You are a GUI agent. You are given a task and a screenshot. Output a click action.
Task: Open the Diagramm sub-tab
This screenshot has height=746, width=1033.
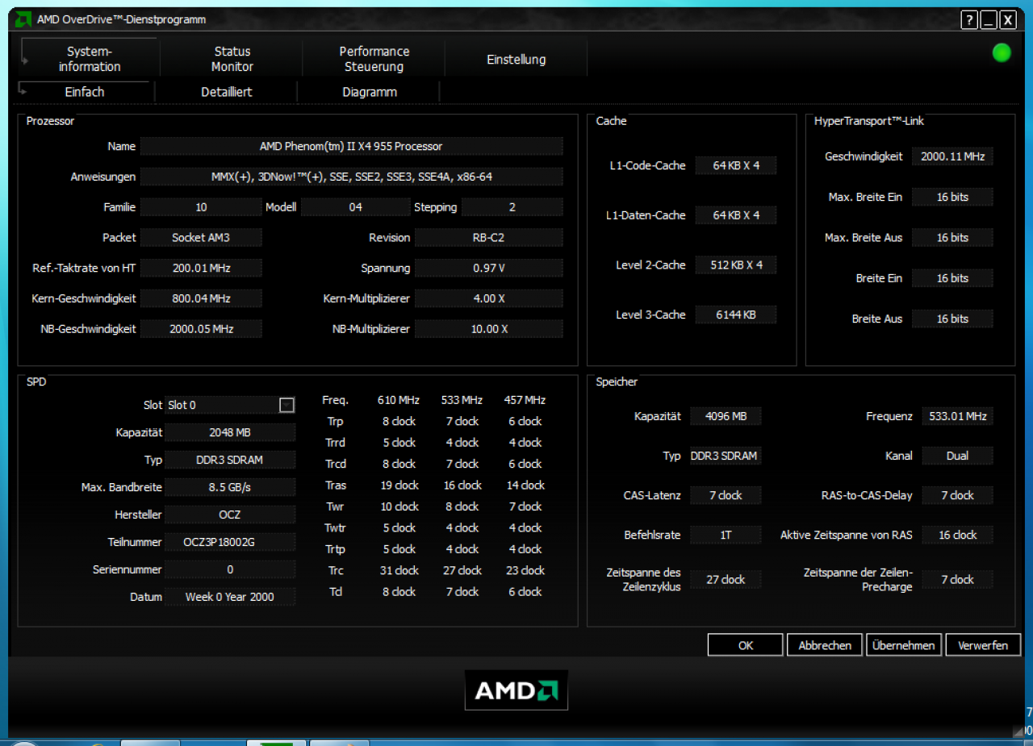click(x=369, y=92)
